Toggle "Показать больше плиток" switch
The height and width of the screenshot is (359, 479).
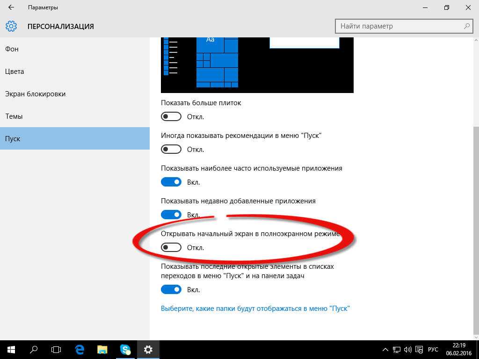coord(171,116)
